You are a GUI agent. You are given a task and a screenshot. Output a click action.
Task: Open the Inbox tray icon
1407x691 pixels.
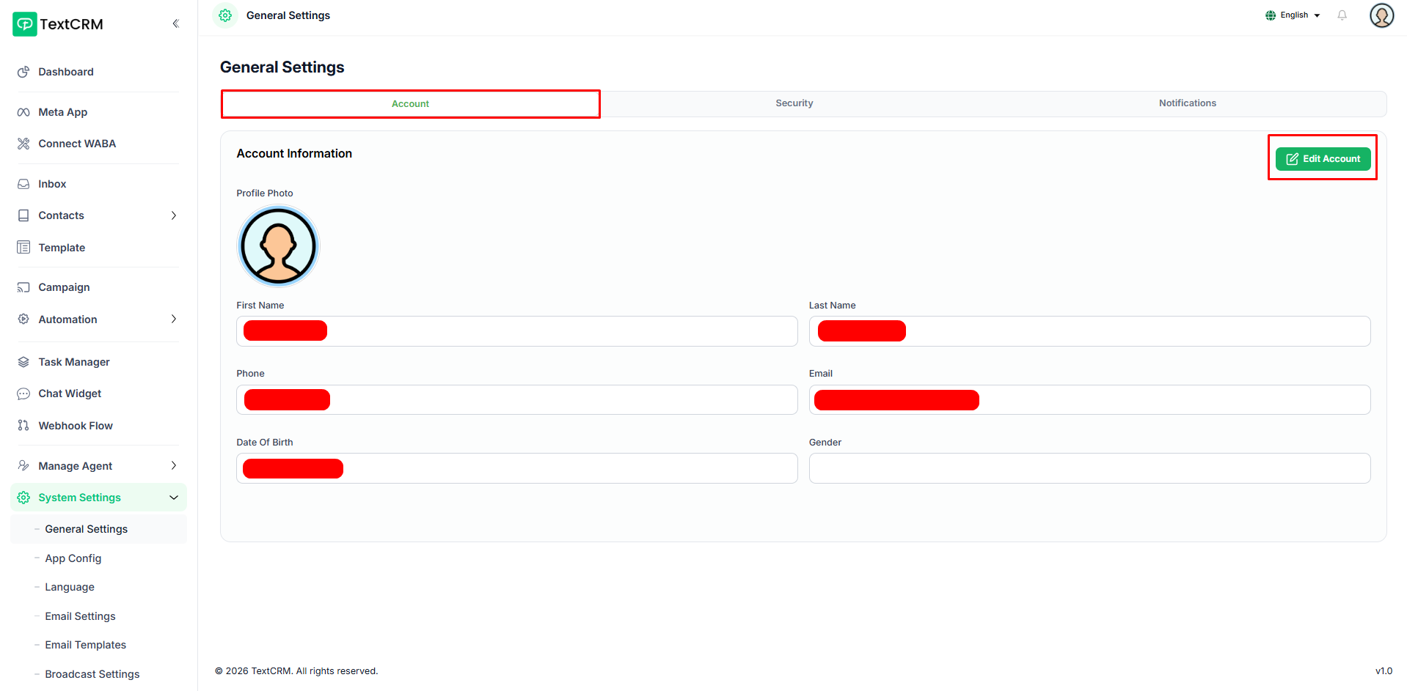point(23,184)
